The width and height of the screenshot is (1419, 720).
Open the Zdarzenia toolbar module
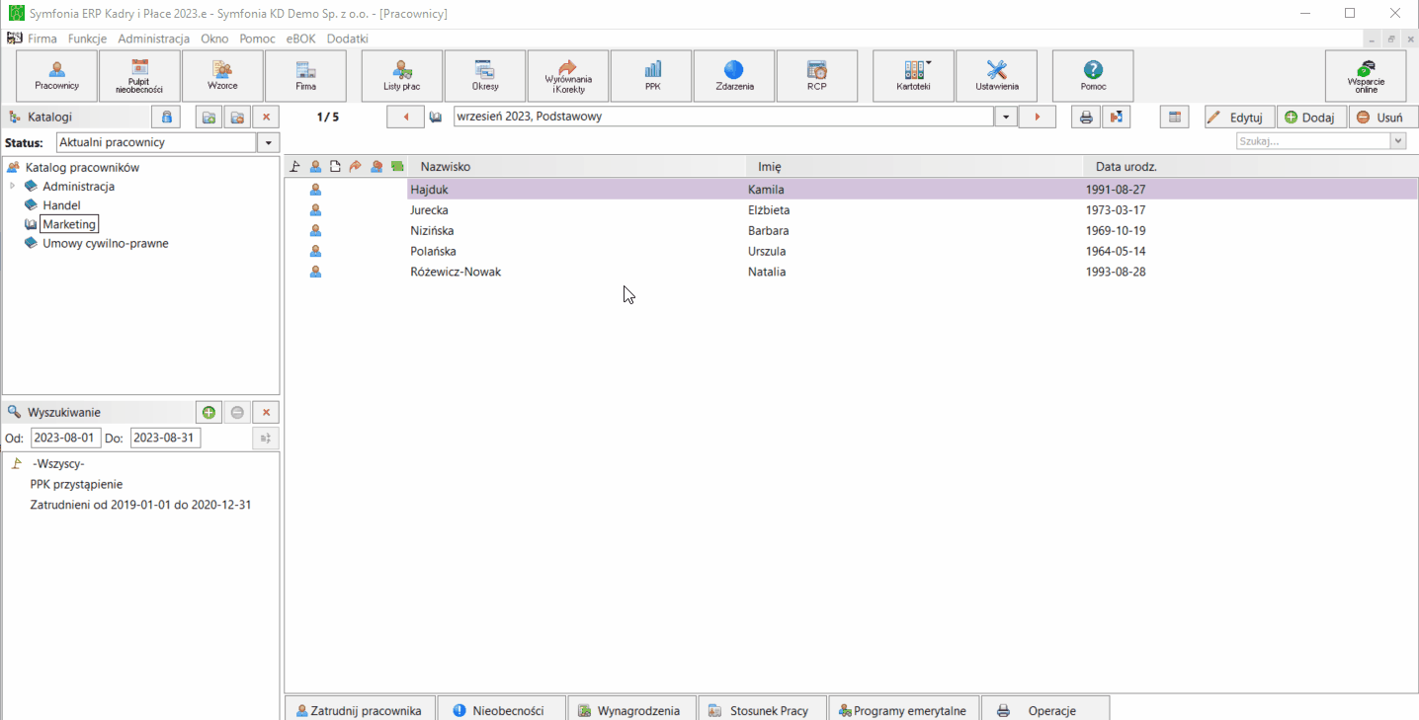pos(734,76)
